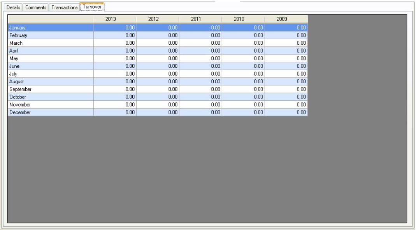Click August 2011 turnover cell

(200, 81)
